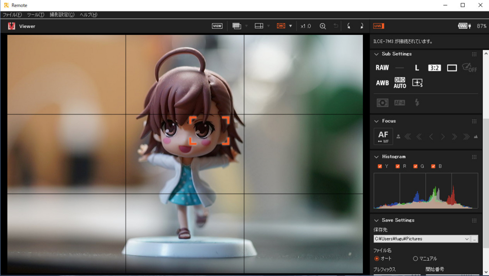Collapse the Histogram section
The image size is (489, 276).
[x=376, y=157]
